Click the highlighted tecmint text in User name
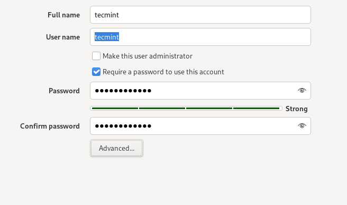The height and width of the screenshot is (205, 347). coord(107,37)
